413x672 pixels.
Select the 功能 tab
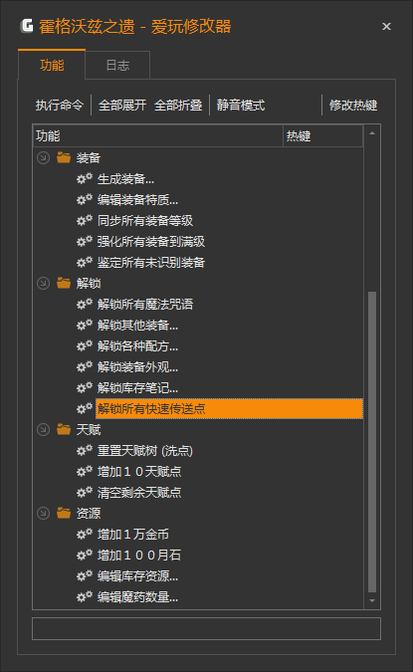(52, 65)
